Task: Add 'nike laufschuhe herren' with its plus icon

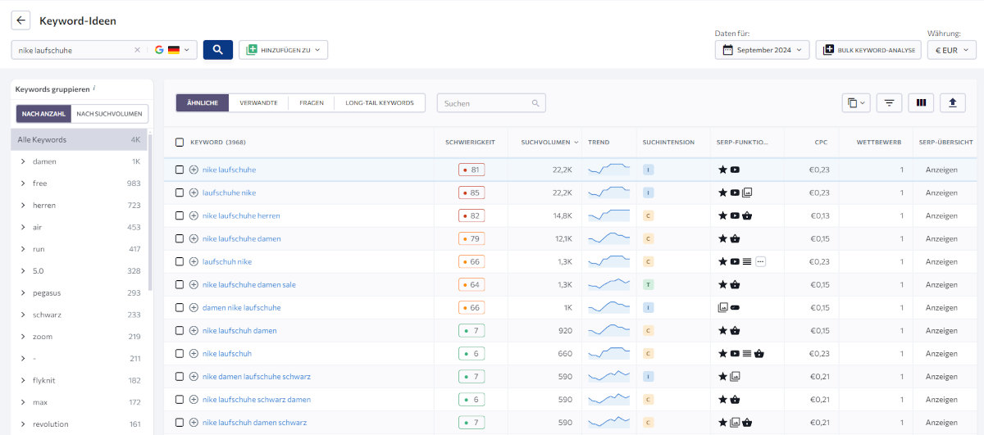Action: pos(194,215)
